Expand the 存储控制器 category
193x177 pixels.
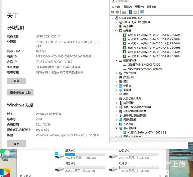tap(116, 73)
